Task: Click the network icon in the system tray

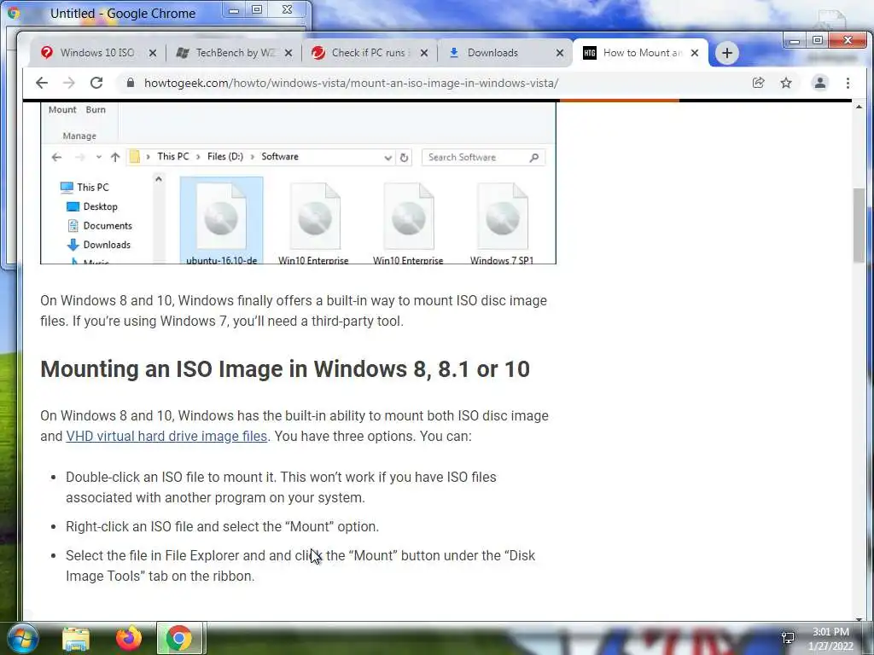Action: tap(788, 638)
